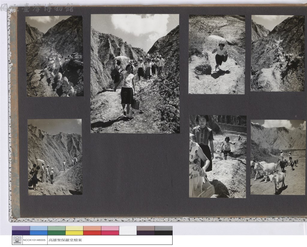Open photo of woman holding parasol
Screen dimensions: 307x247
pos(217,54)
